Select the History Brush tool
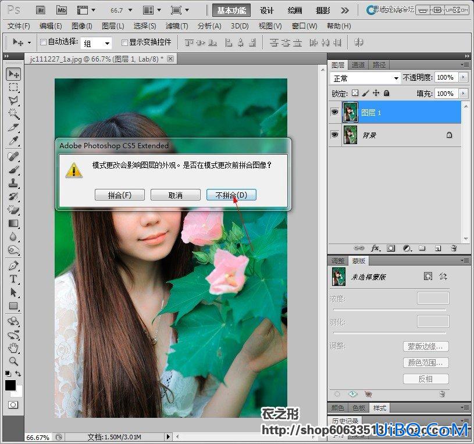 click(13, 196)
